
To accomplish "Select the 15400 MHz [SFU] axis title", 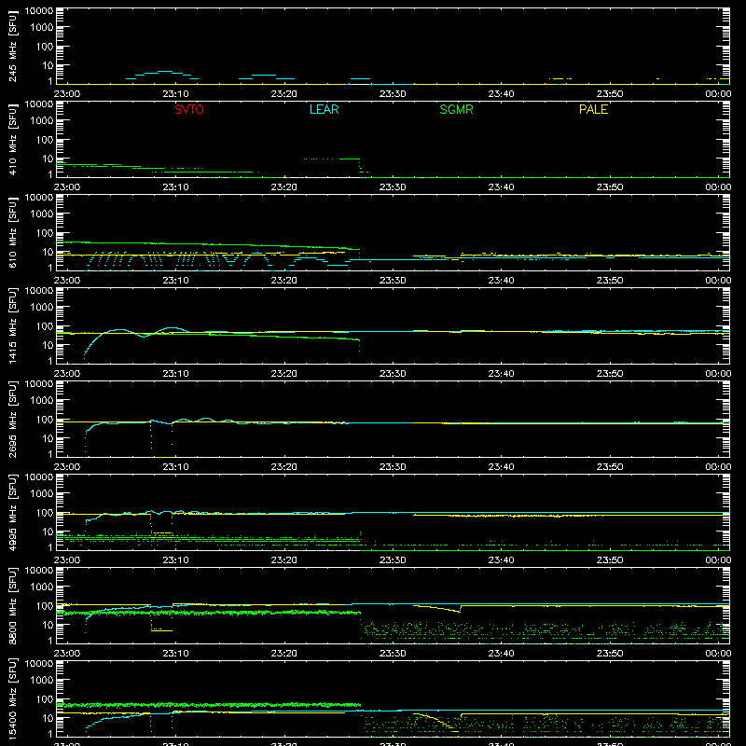I will tap(12, 699).
